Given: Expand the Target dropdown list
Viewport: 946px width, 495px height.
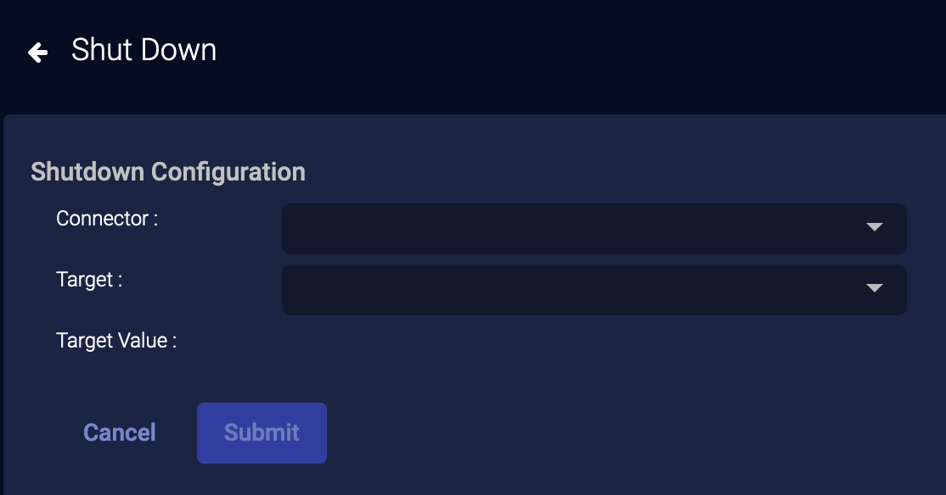Looking at the screenshot, I should click(x=577, y=290).
